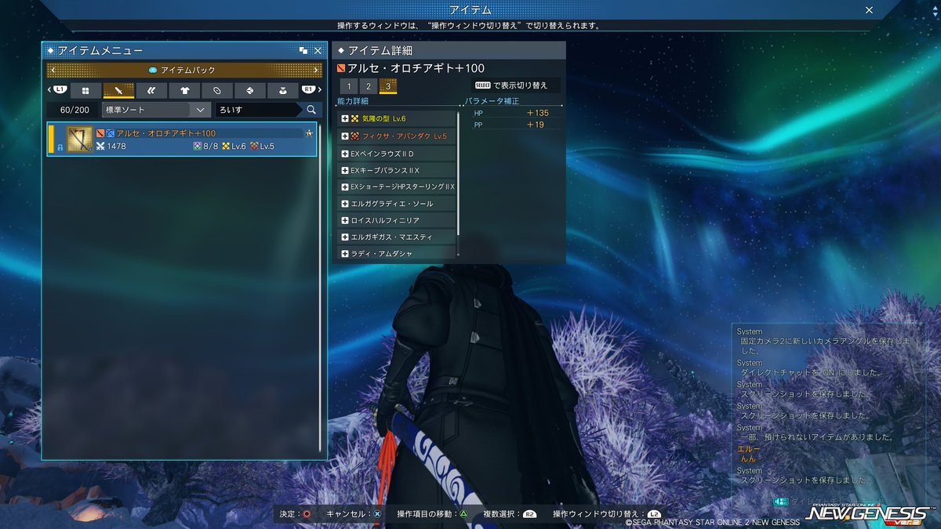The image size is (941, 529).
Task: Click the orange katana weapon-type icon in item row
Action: [100, 133]
